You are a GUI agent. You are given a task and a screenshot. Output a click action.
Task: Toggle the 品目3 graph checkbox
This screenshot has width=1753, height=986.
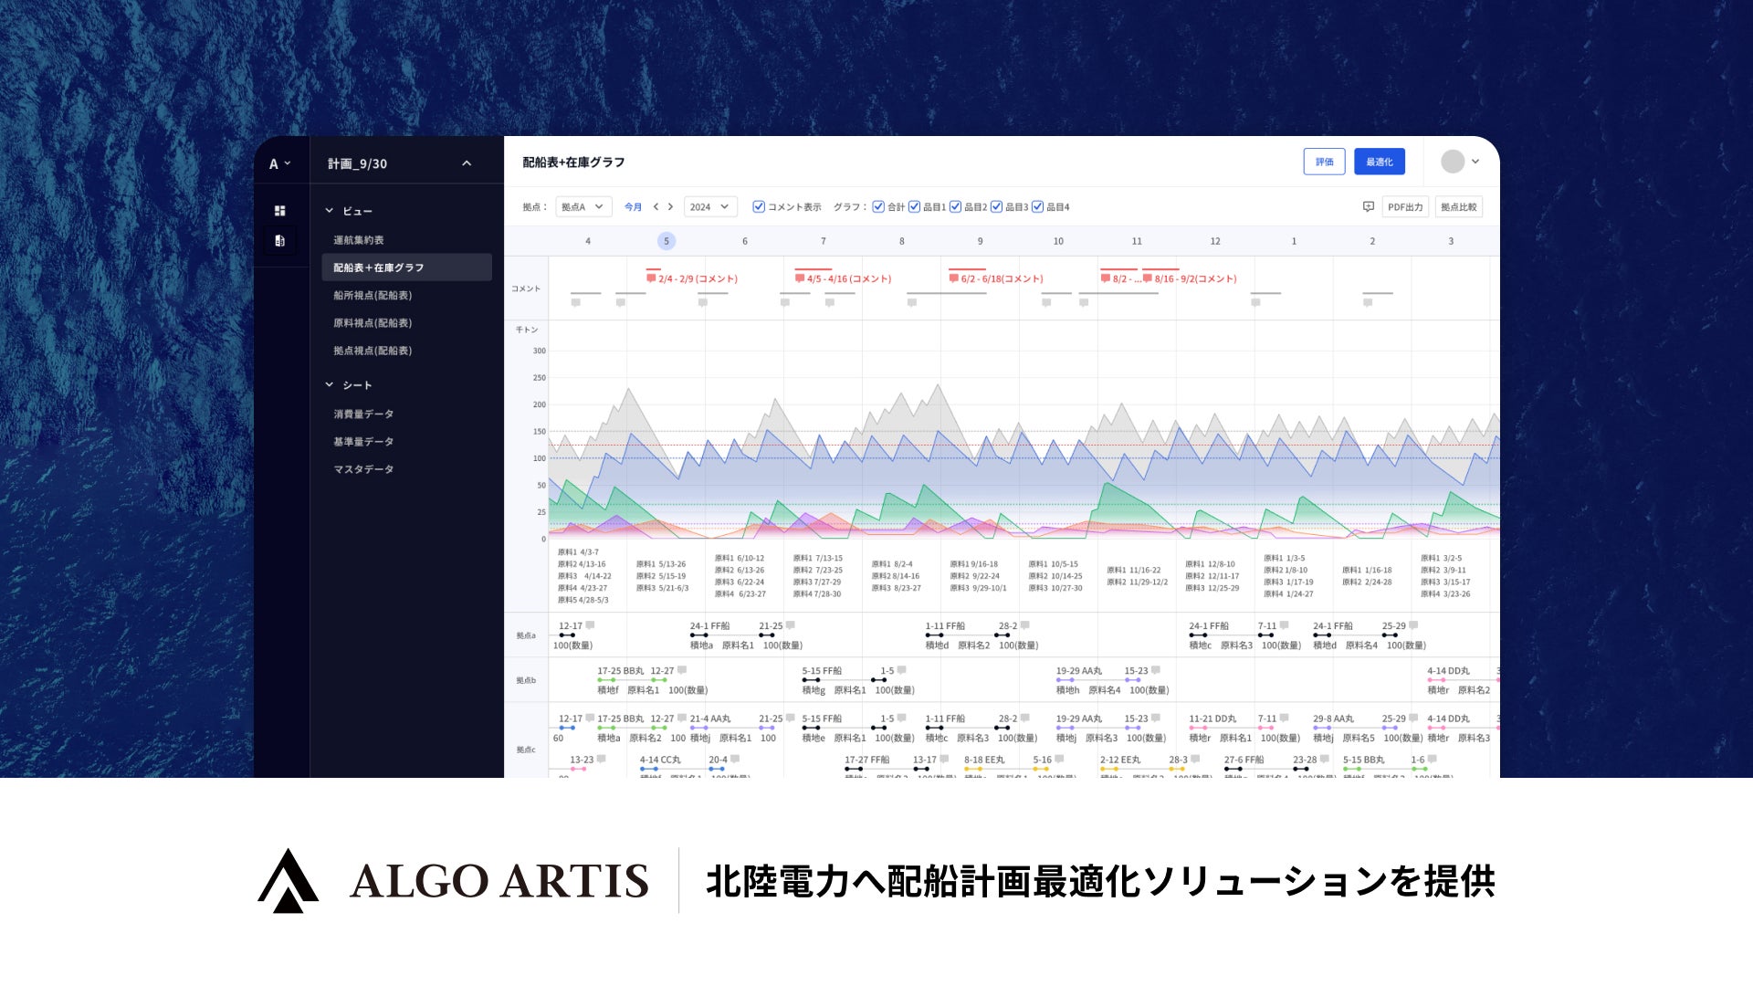tap(997, 207)
